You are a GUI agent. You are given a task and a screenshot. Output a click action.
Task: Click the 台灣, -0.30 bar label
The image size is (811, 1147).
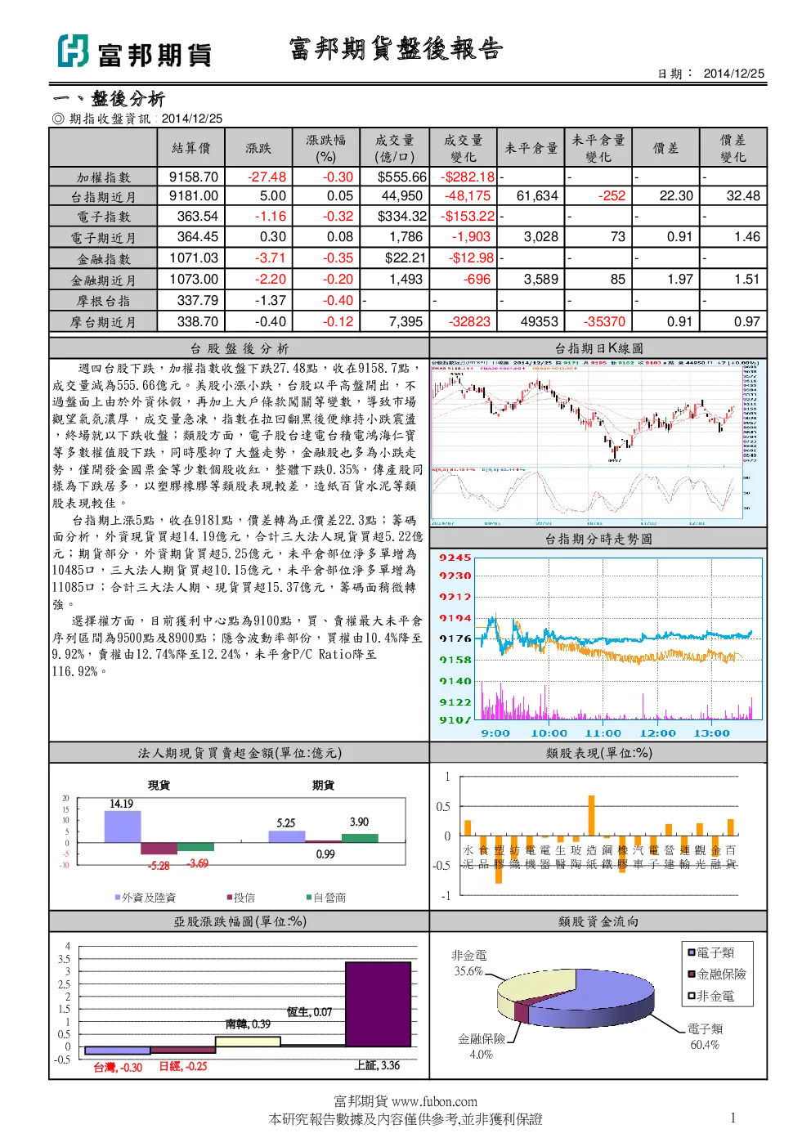[x=118, y=1068]
